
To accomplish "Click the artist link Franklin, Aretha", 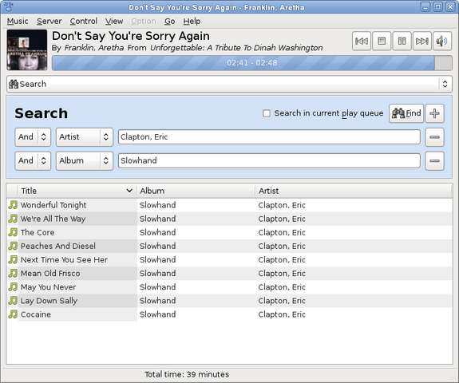I will point(94,48).
